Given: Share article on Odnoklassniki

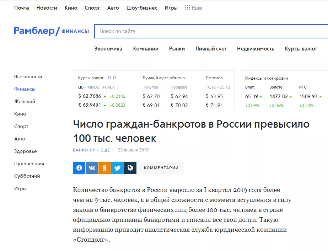Looking at the screenshot, I should (104, 168).
